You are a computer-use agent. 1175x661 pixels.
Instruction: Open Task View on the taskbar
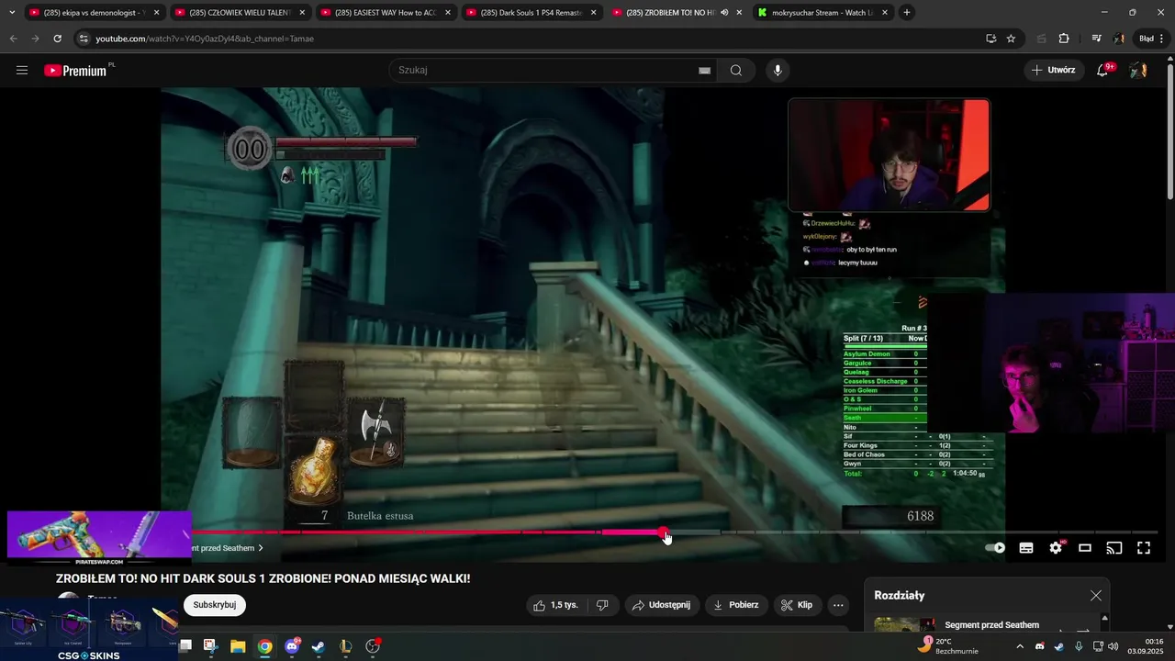(x=185, y=646)
